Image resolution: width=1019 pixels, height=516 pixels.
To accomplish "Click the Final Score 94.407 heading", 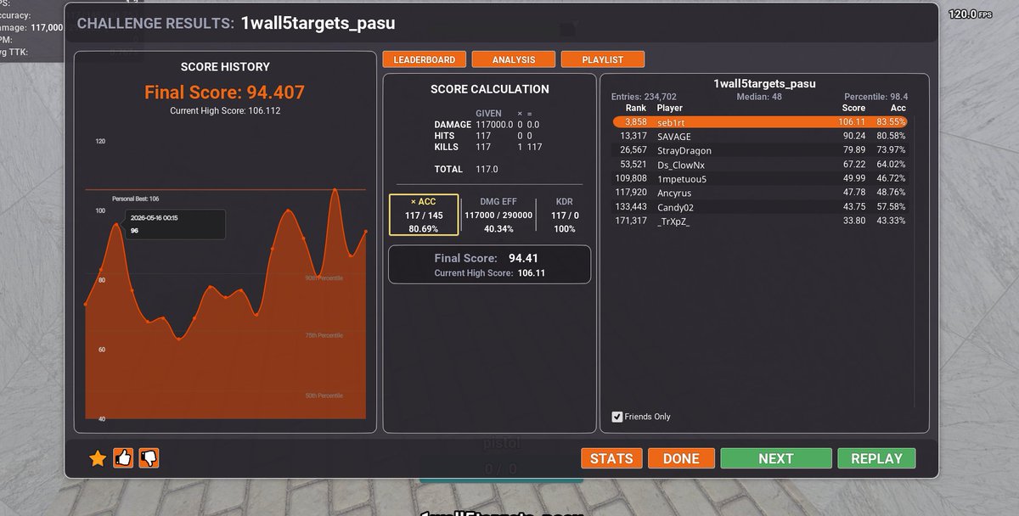I will (224, 93).
